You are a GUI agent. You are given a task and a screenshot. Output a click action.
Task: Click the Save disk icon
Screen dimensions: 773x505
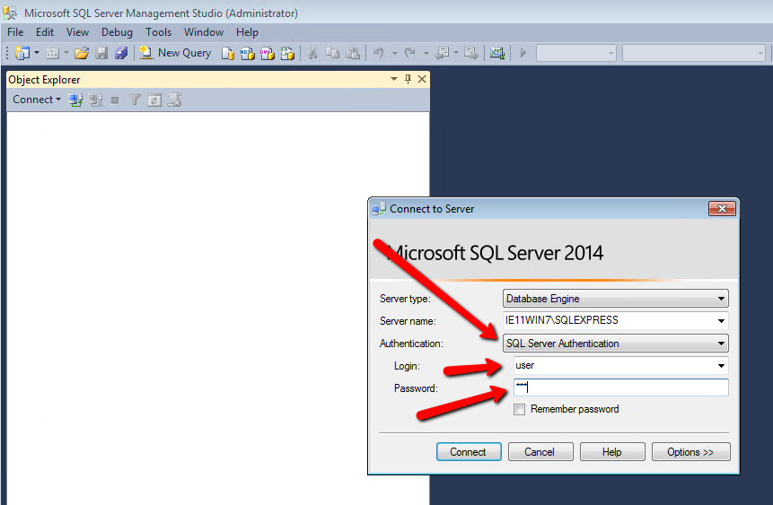point(101,53)
